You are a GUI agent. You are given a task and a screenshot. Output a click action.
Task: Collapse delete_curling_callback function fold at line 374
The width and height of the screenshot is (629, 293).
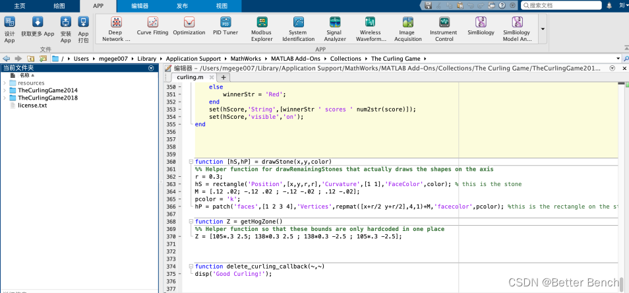click(x=191, y=267)
